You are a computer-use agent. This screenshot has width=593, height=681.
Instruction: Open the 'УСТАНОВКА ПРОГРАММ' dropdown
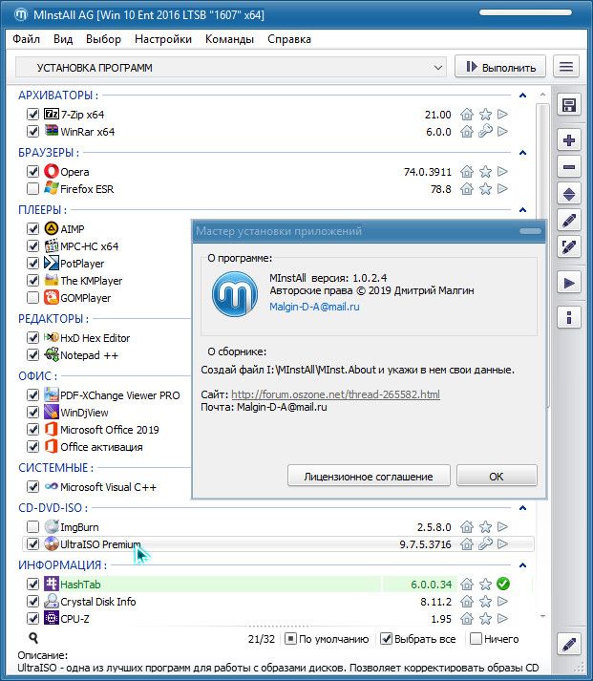pyautogui.click(x=230, y=68)
